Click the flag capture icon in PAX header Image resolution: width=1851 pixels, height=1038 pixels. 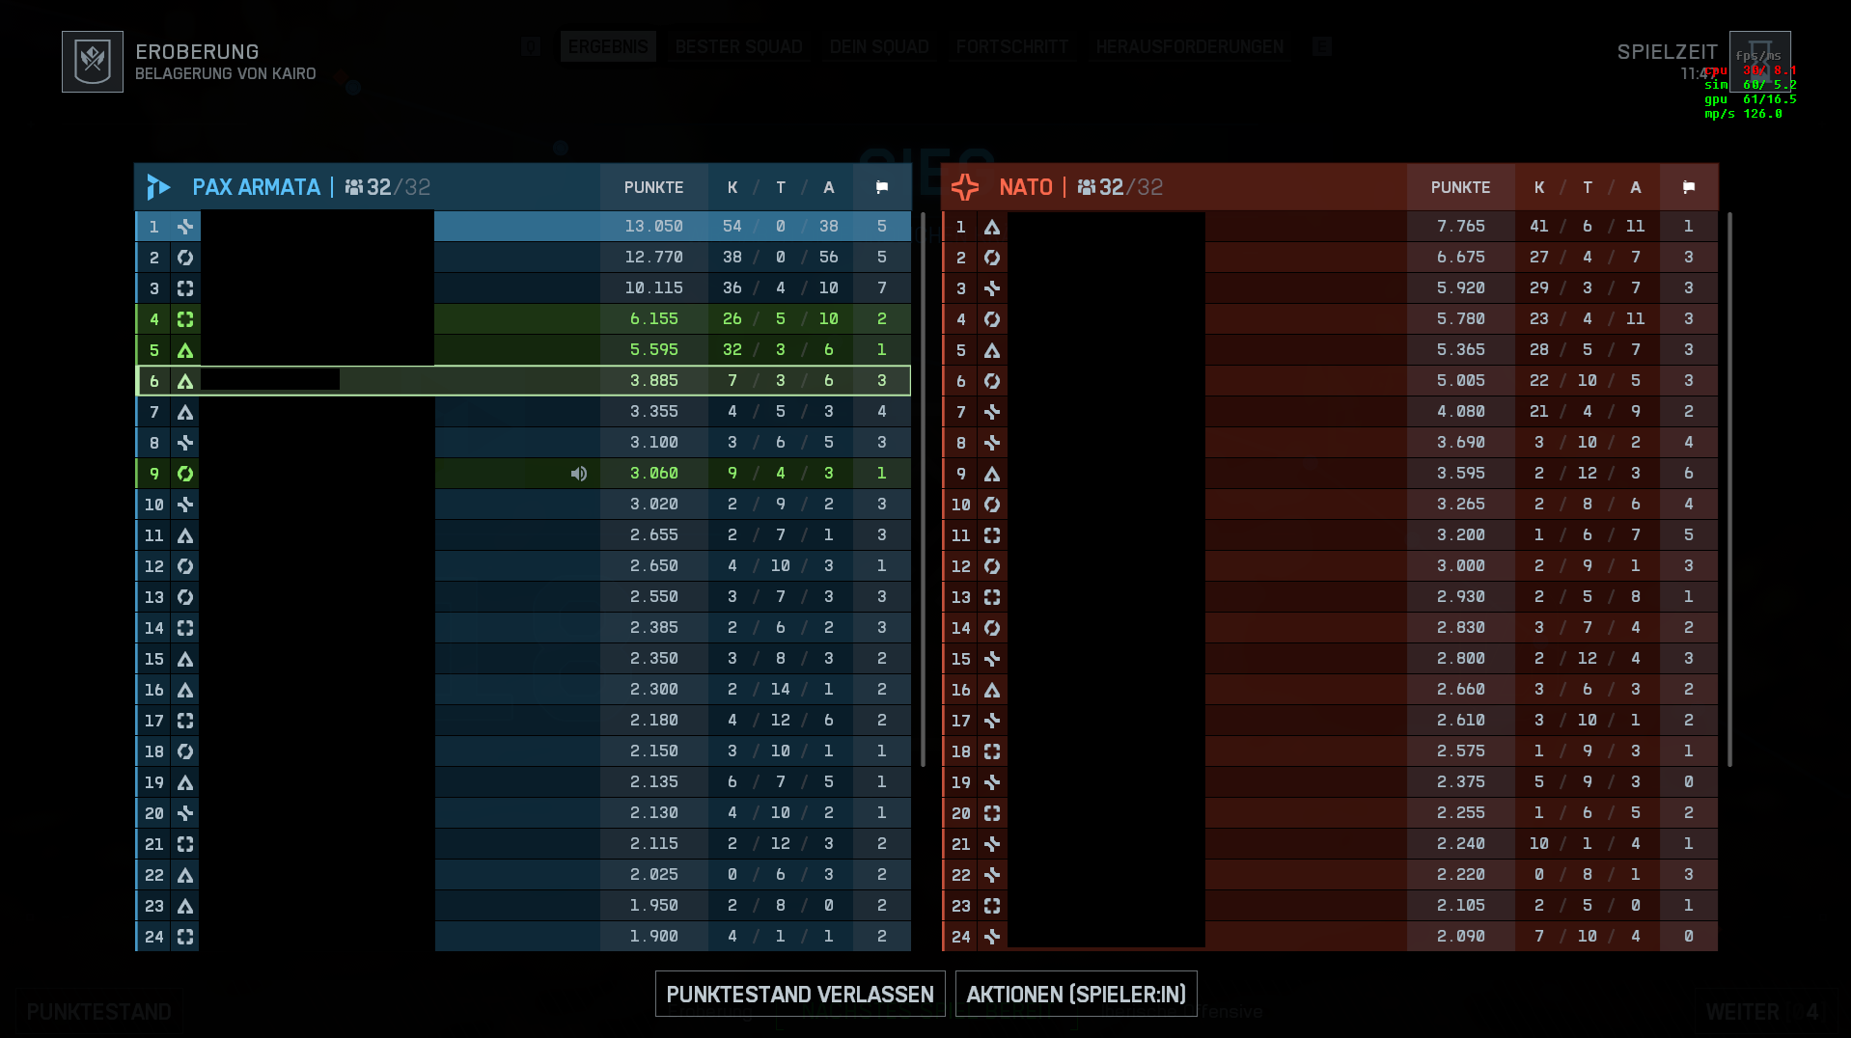[881, 187]
